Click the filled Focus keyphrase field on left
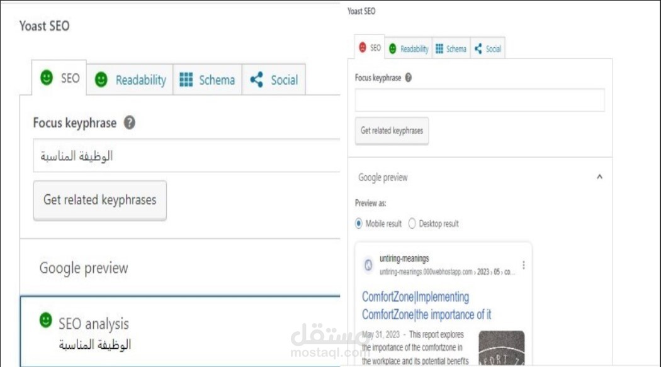661x367 pixels. coord(186,155)
